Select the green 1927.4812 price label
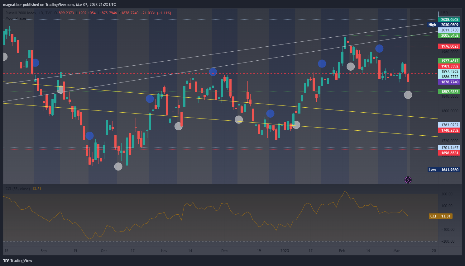The width and height of the screenshot is (465, 266). [449, 61]
